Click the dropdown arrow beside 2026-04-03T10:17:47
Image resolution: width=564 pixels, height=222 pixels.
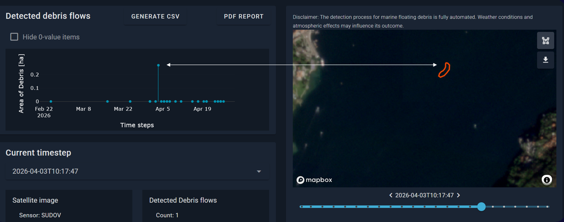259,171
